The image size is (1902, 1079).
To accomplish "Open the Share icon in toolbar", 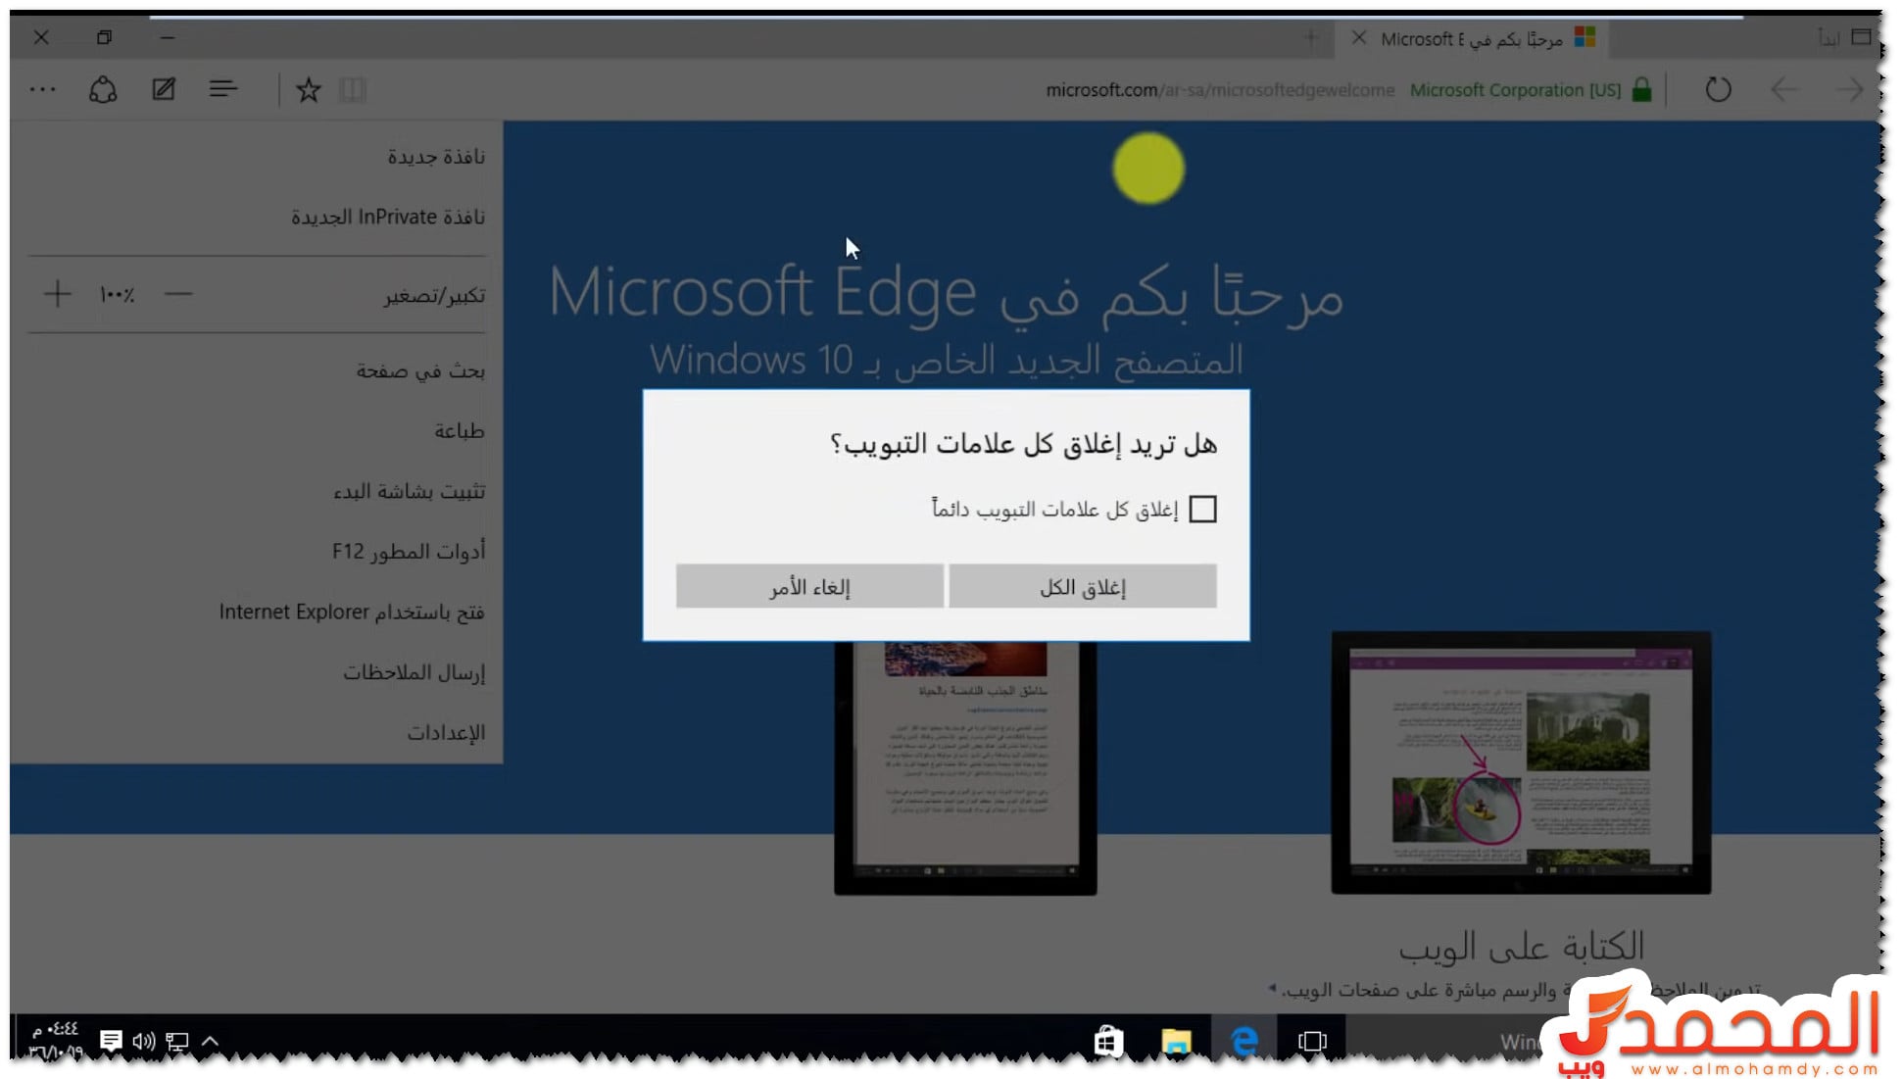I will (103, 90).
